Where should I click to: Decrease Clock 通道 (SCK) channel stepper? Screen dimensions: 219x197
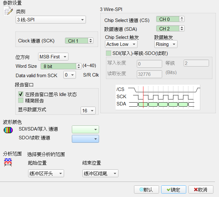[x=91, y=42]
